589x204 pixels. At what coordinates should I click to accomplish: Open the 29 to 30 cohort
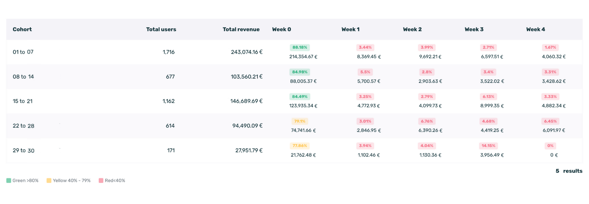point(24,150)
